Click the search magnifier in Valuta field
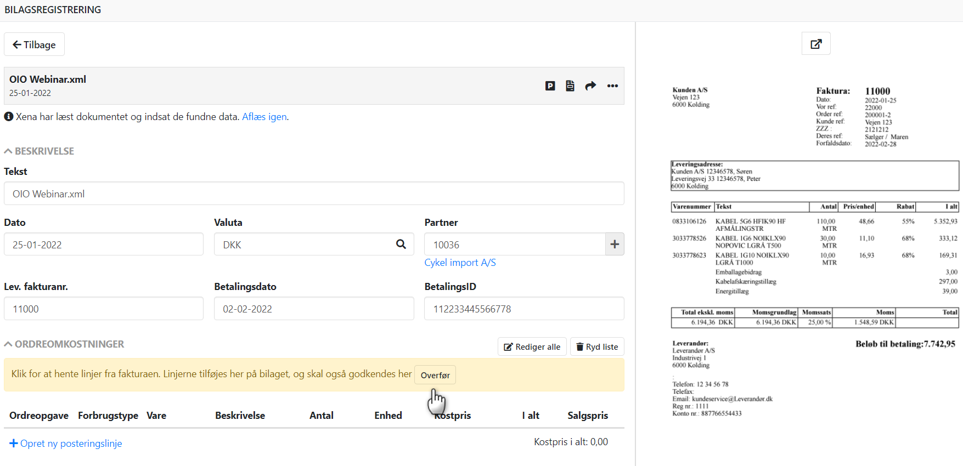 401,245
